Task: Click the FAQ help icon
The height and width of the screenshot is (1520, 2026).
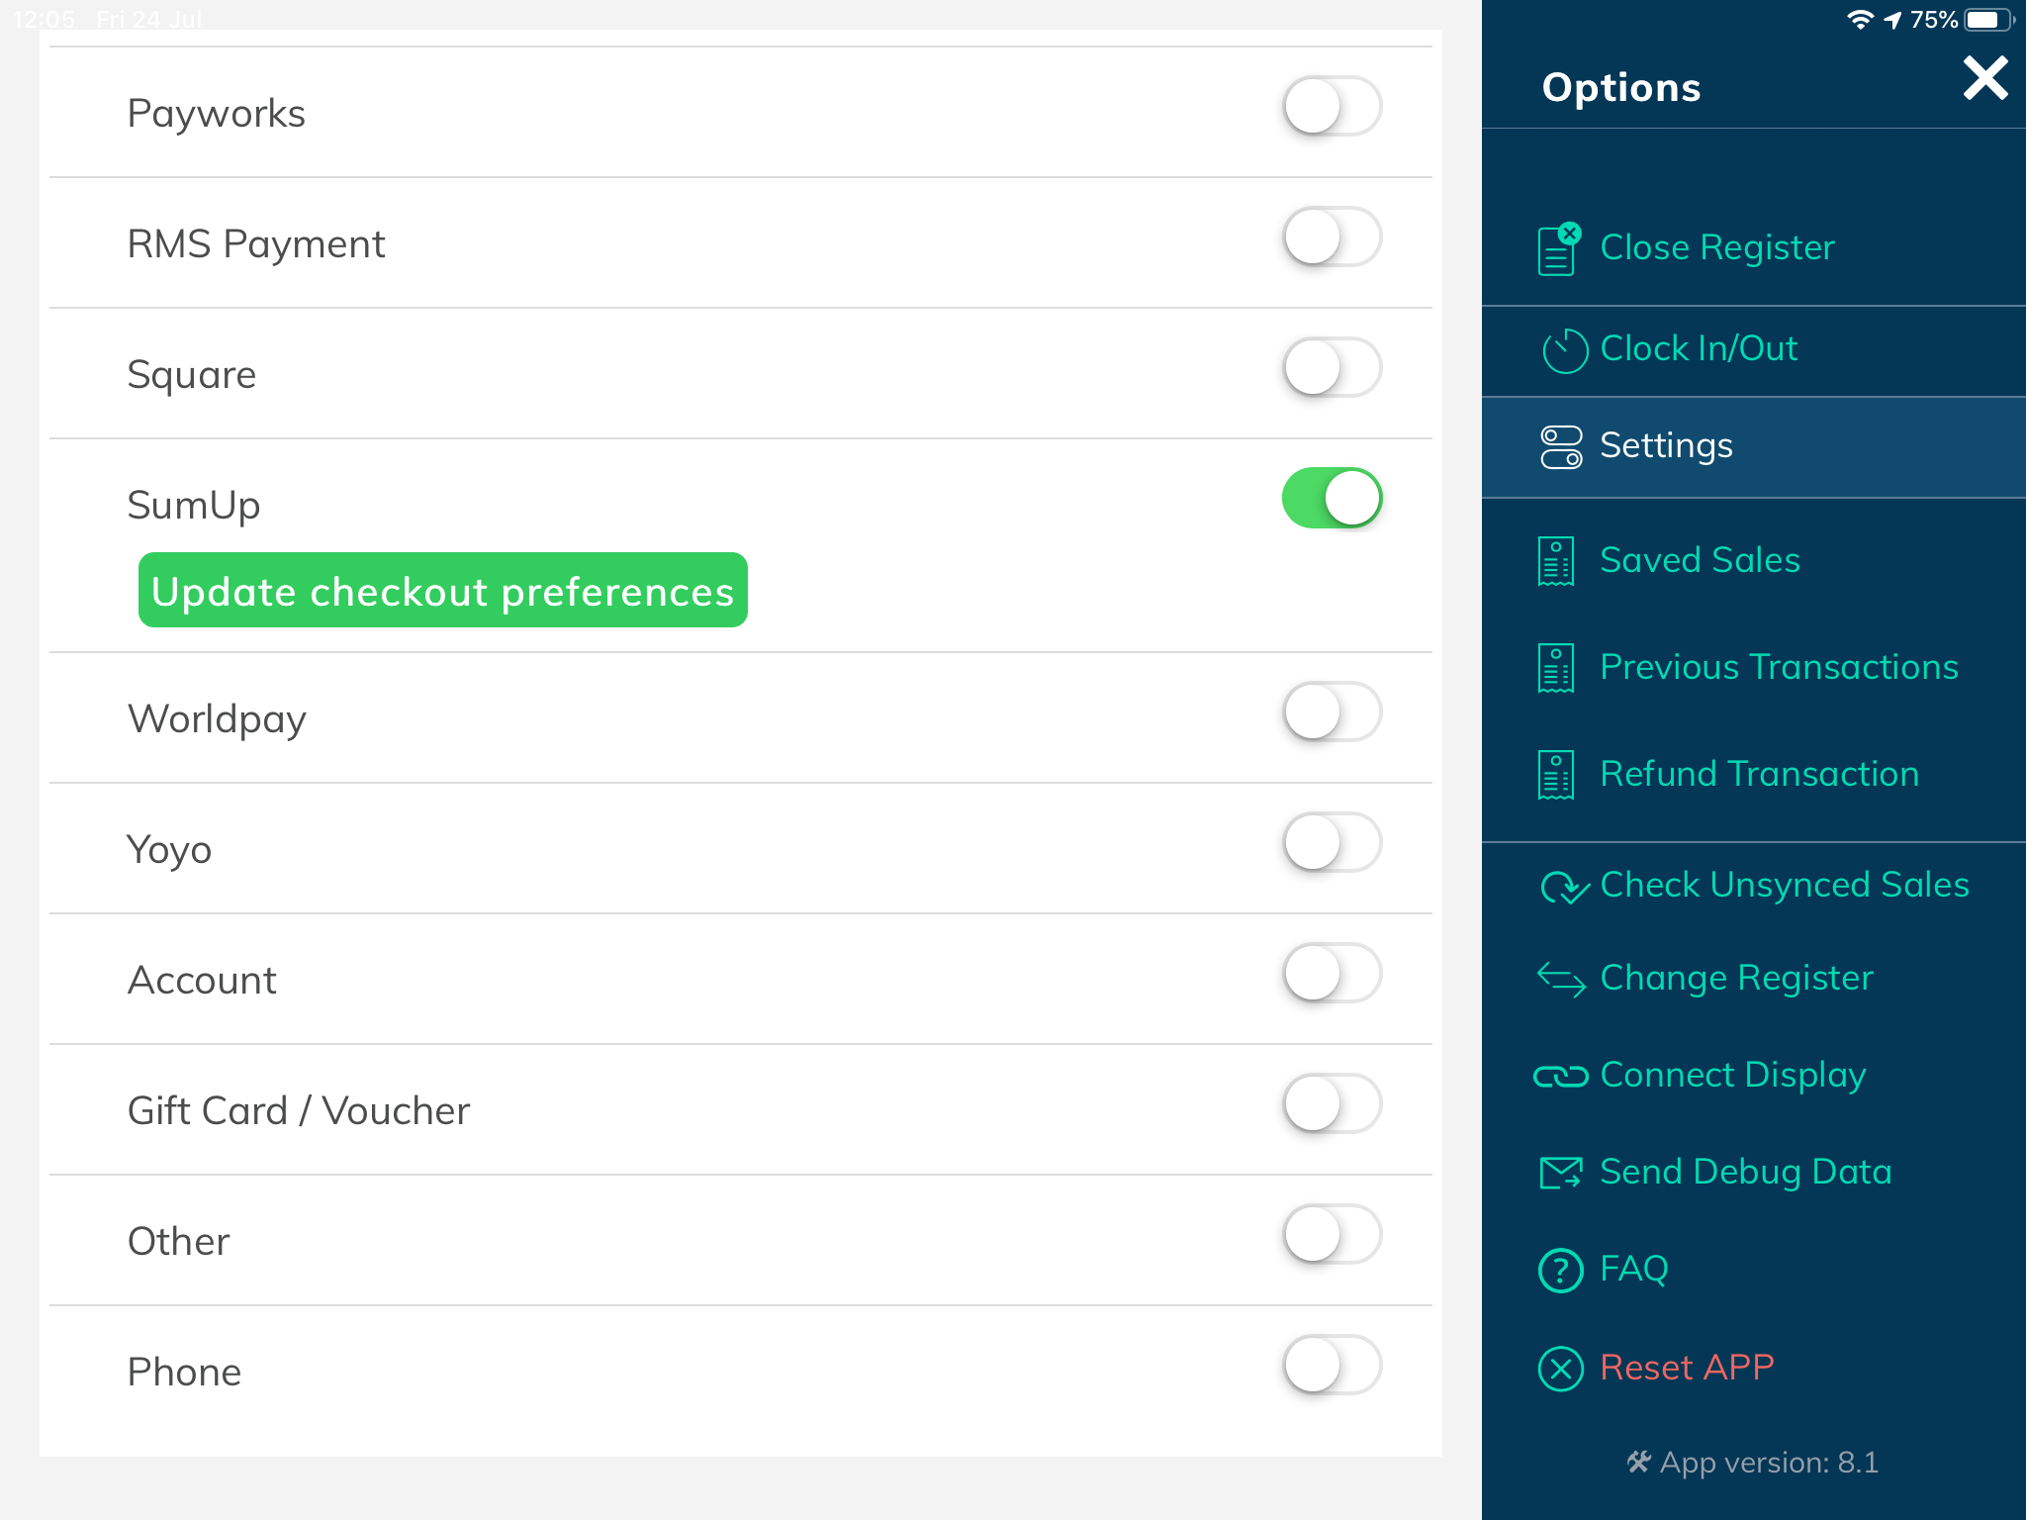Action: point(1560,1268)
